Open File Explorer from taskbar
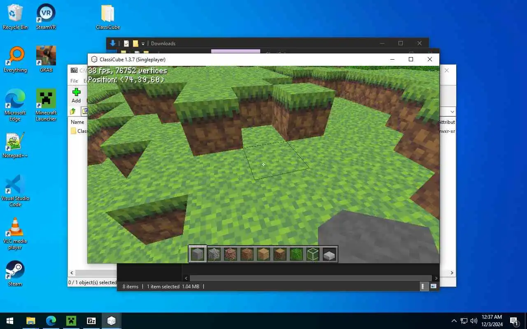The width and height of the screenshot is (527, 329). (x=31, y=321)
